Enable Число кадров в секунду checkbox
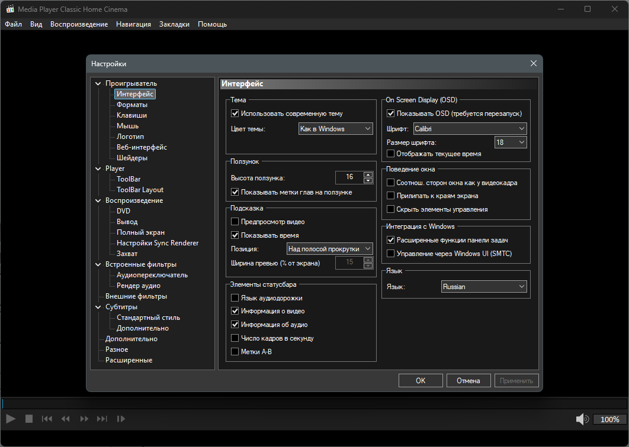This screenshot has width=629, height=447. 235,338
